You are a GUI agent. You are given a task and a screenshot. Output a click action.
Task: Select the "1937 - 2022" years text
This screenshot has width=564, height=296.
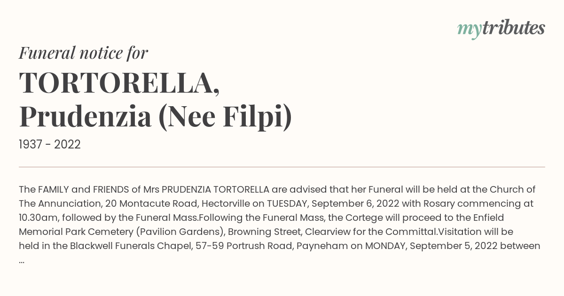click(x=50, y=145)
